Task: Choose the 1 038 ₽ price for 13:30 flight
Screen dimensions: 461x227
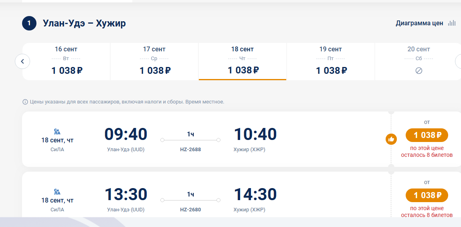Action: click(427, 195)
